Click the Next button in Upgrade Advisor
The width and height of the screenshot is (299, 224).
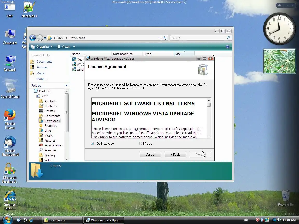tap(200, 155)
